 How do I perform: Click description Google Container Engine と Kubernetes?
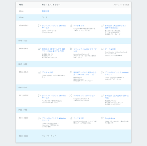51,125
